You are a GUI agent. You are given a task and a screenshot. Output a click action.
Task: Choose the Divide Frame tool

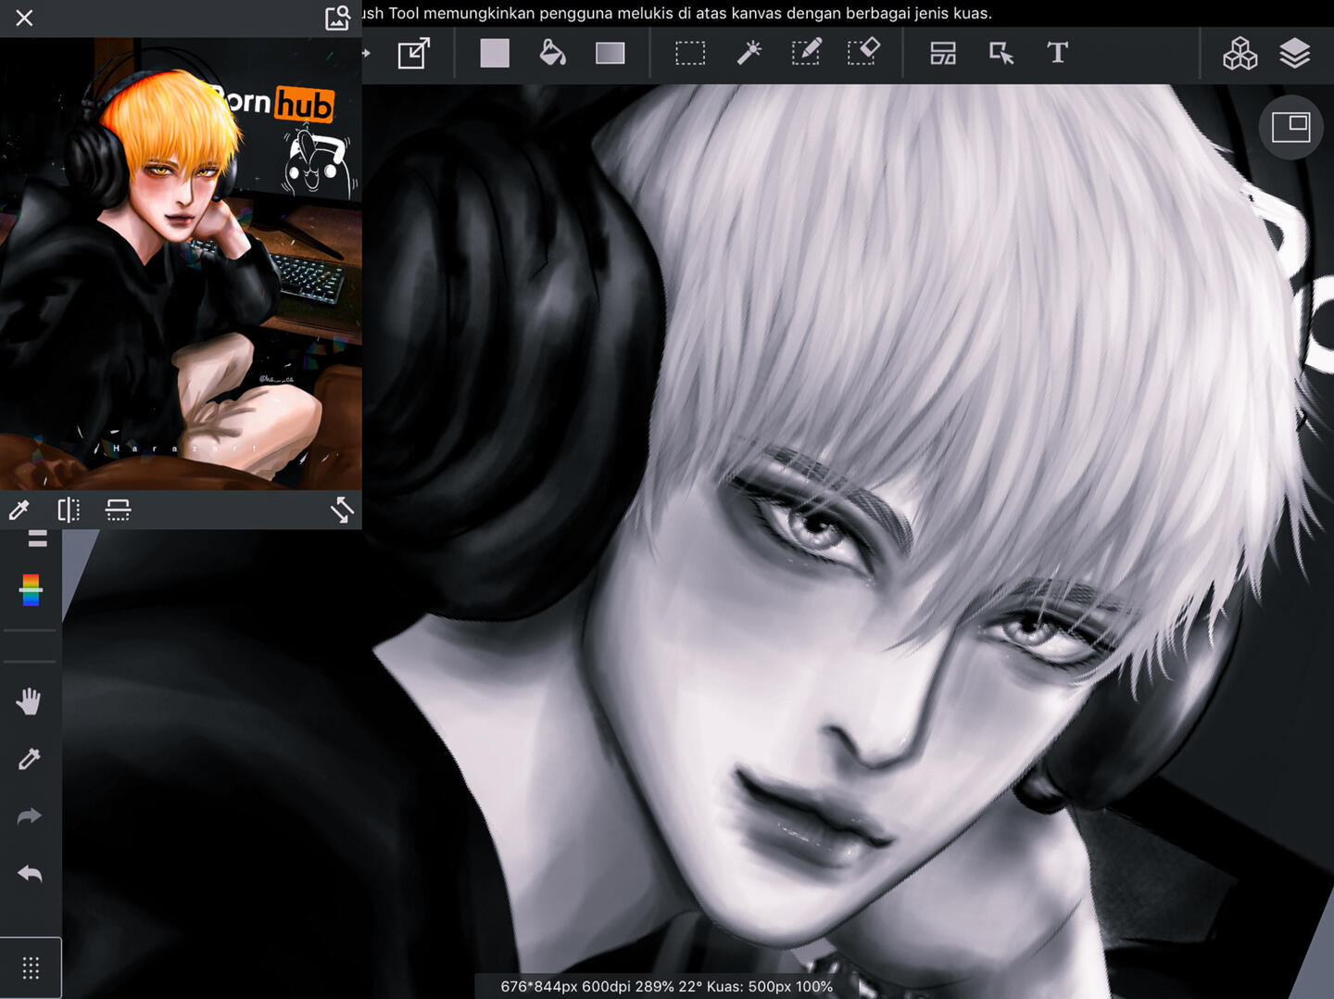(942, 53)
